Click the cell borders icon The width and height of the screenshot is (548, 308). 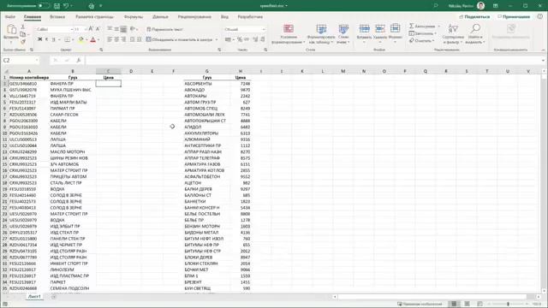67,40
